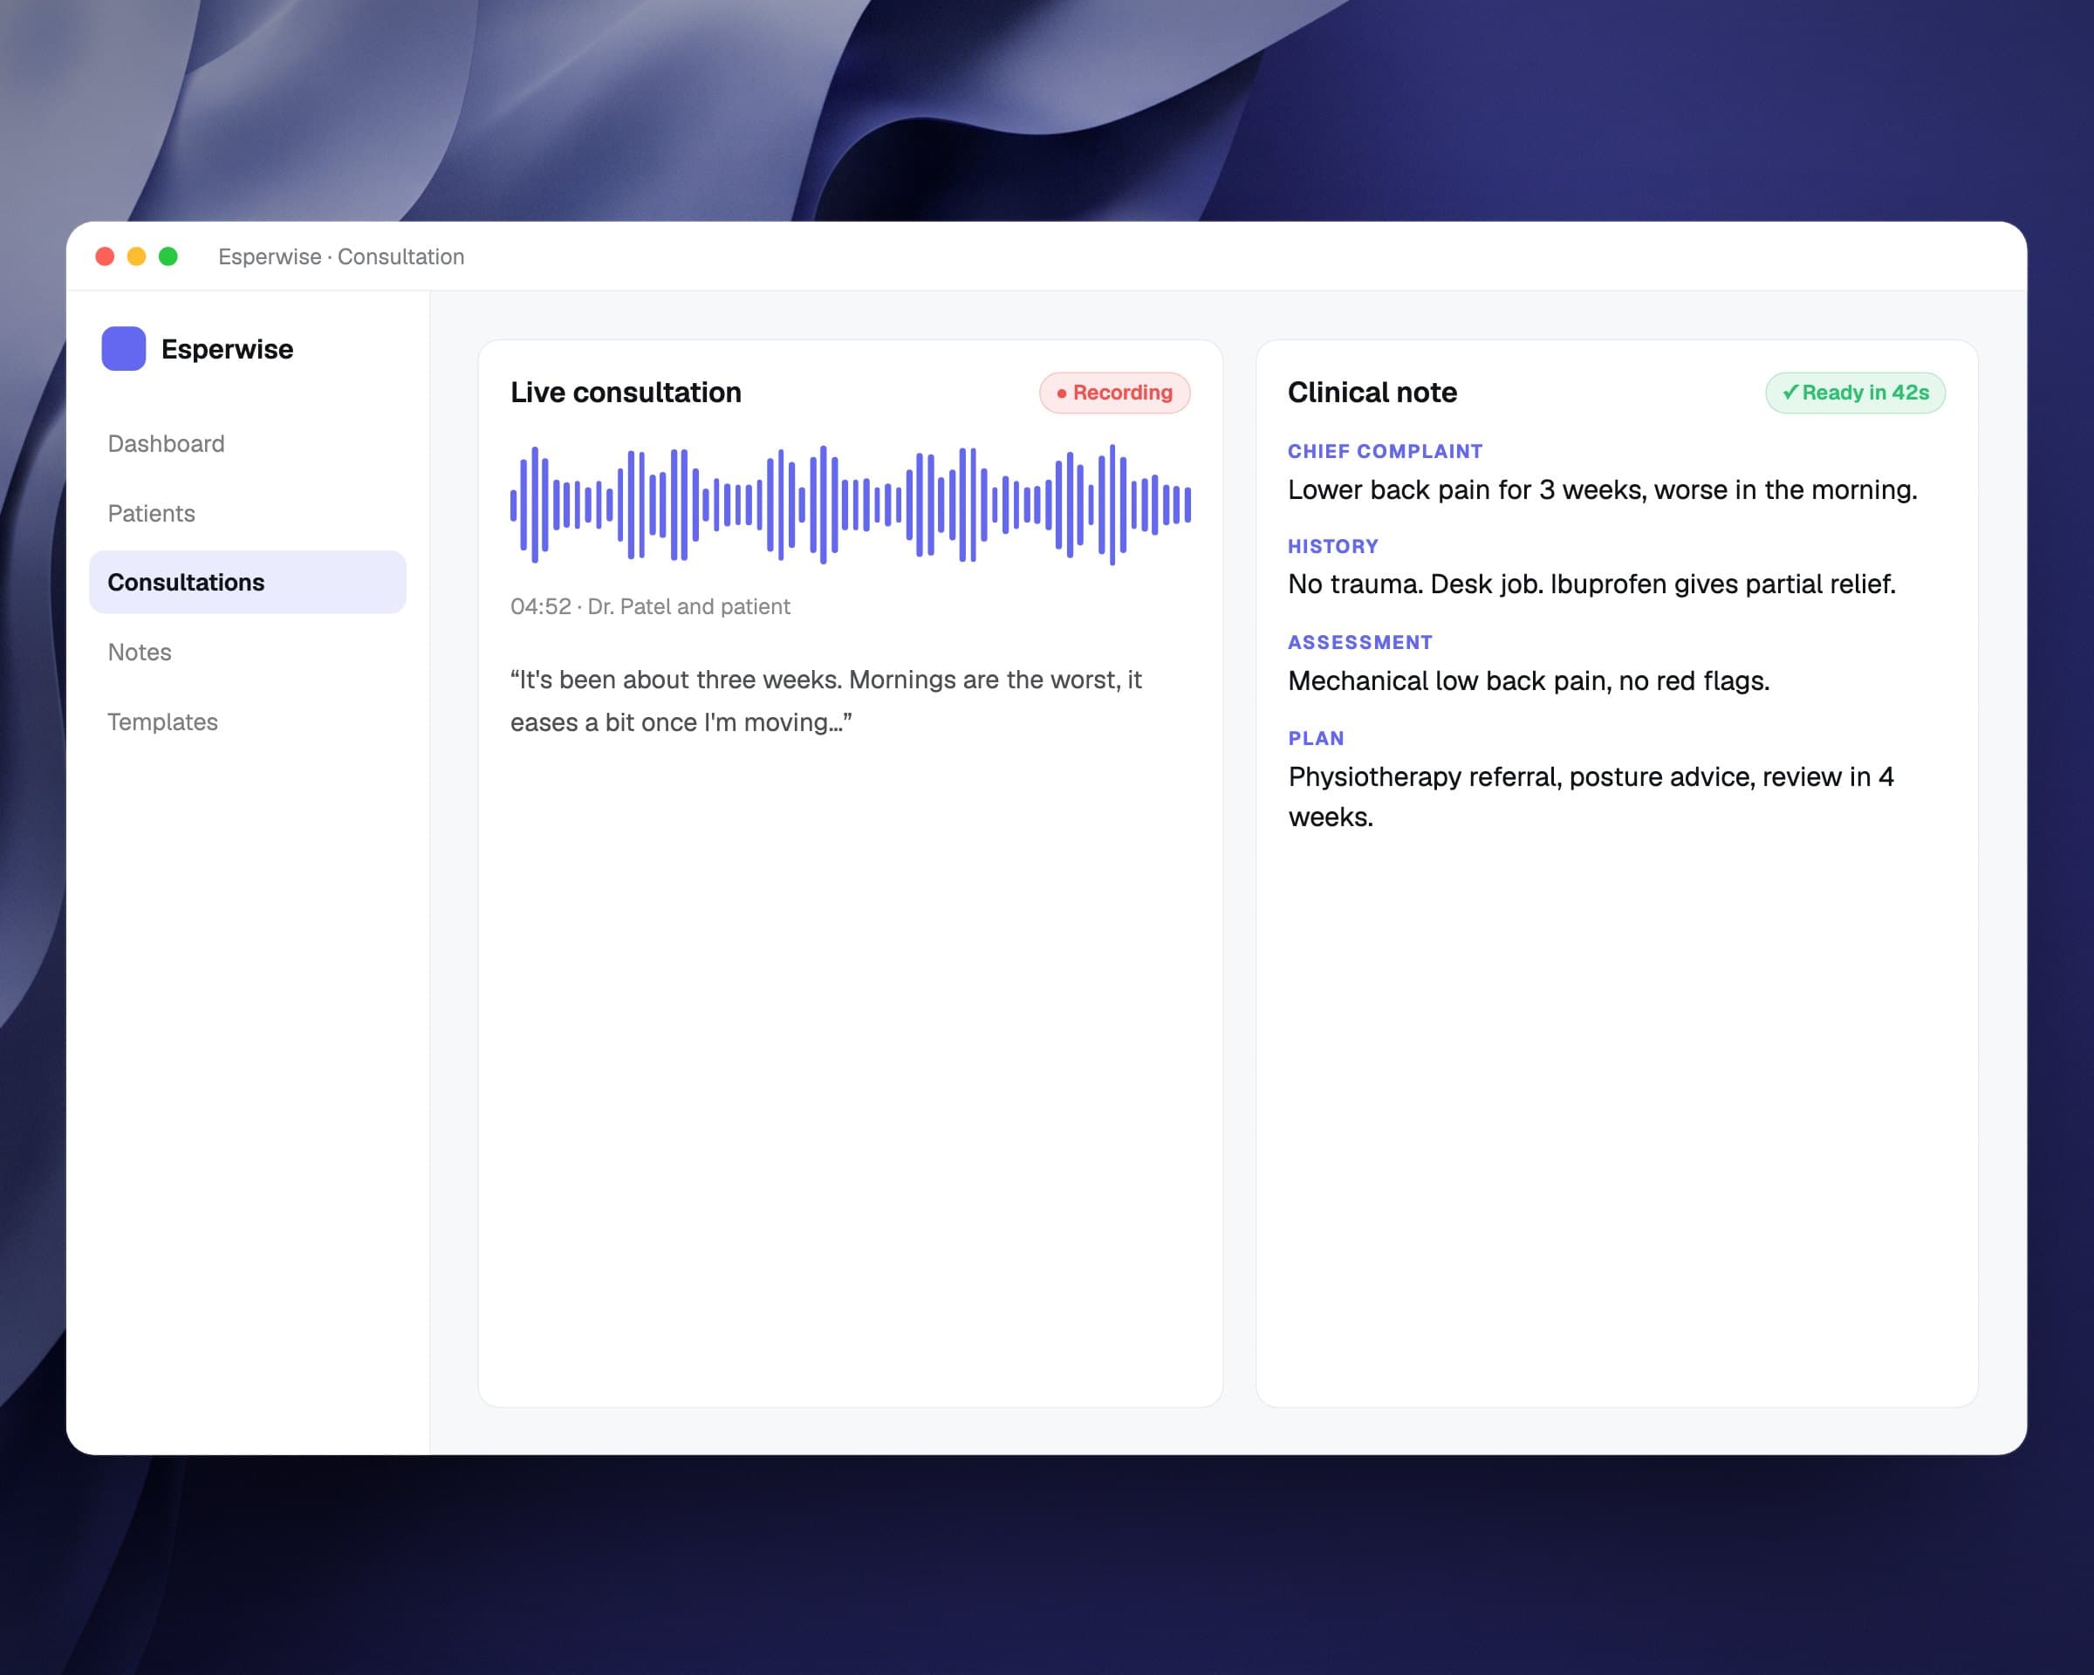
Task: Click the HISTORY section label
Action: (x=1332, y=547)
